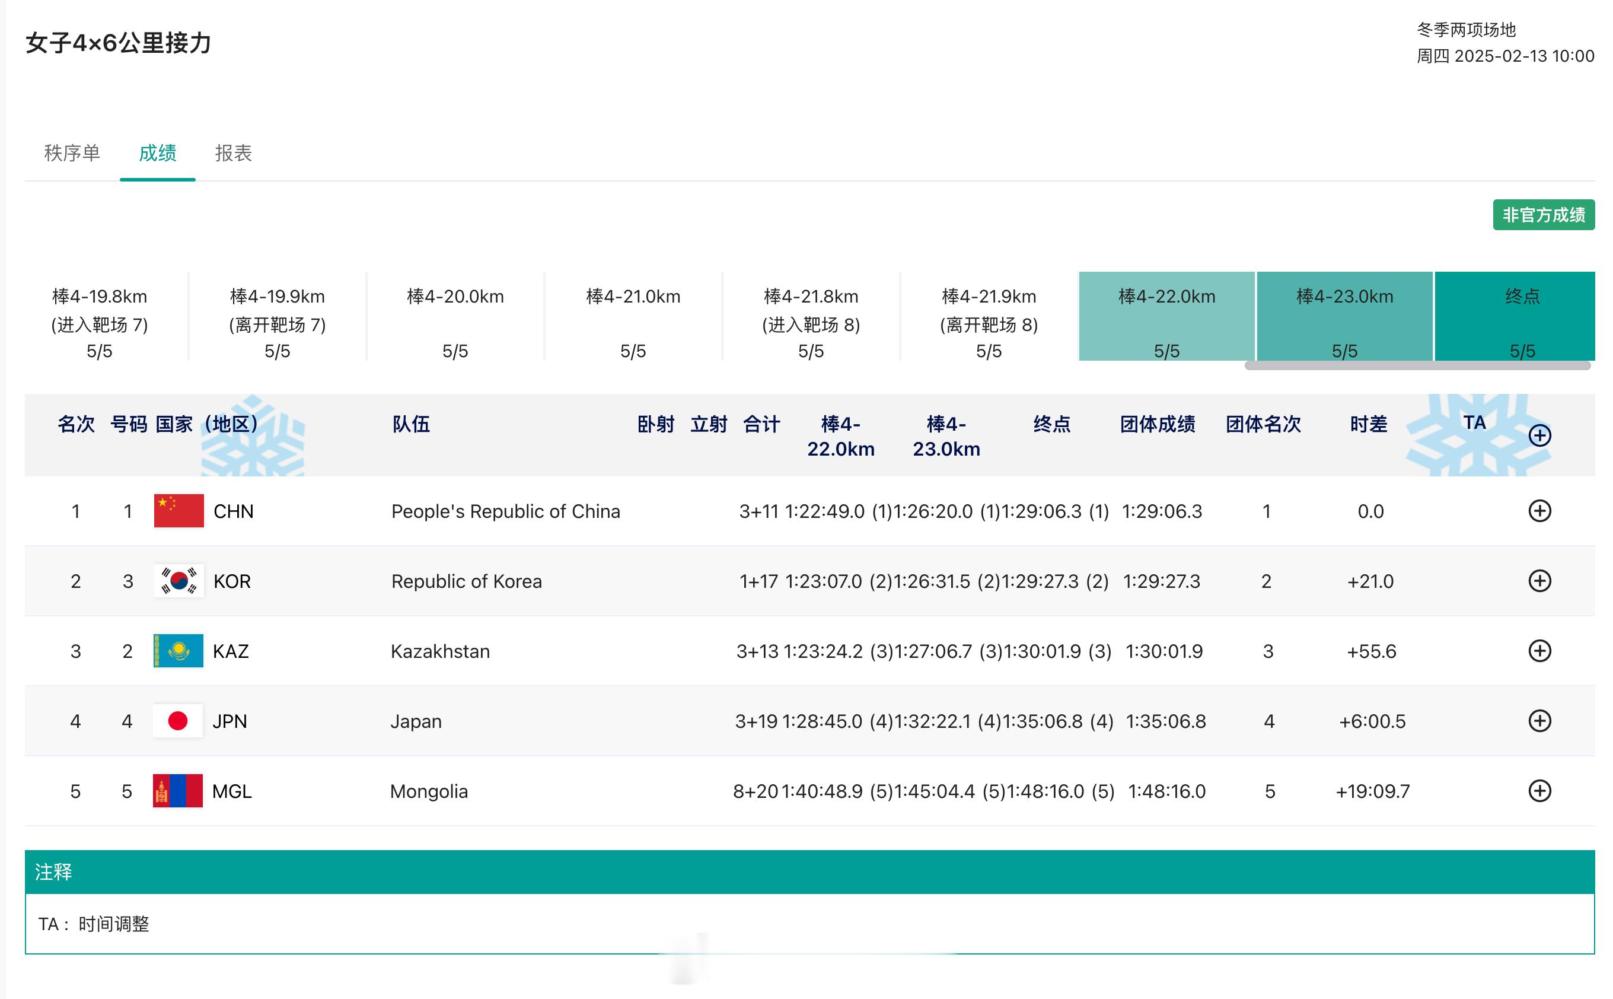This screenshot has width=1613, height=999.
Task: Click the MGL country code
Action: [232, 791]
